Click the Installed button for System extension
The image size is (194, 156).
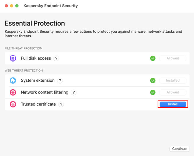pos(173,81)
